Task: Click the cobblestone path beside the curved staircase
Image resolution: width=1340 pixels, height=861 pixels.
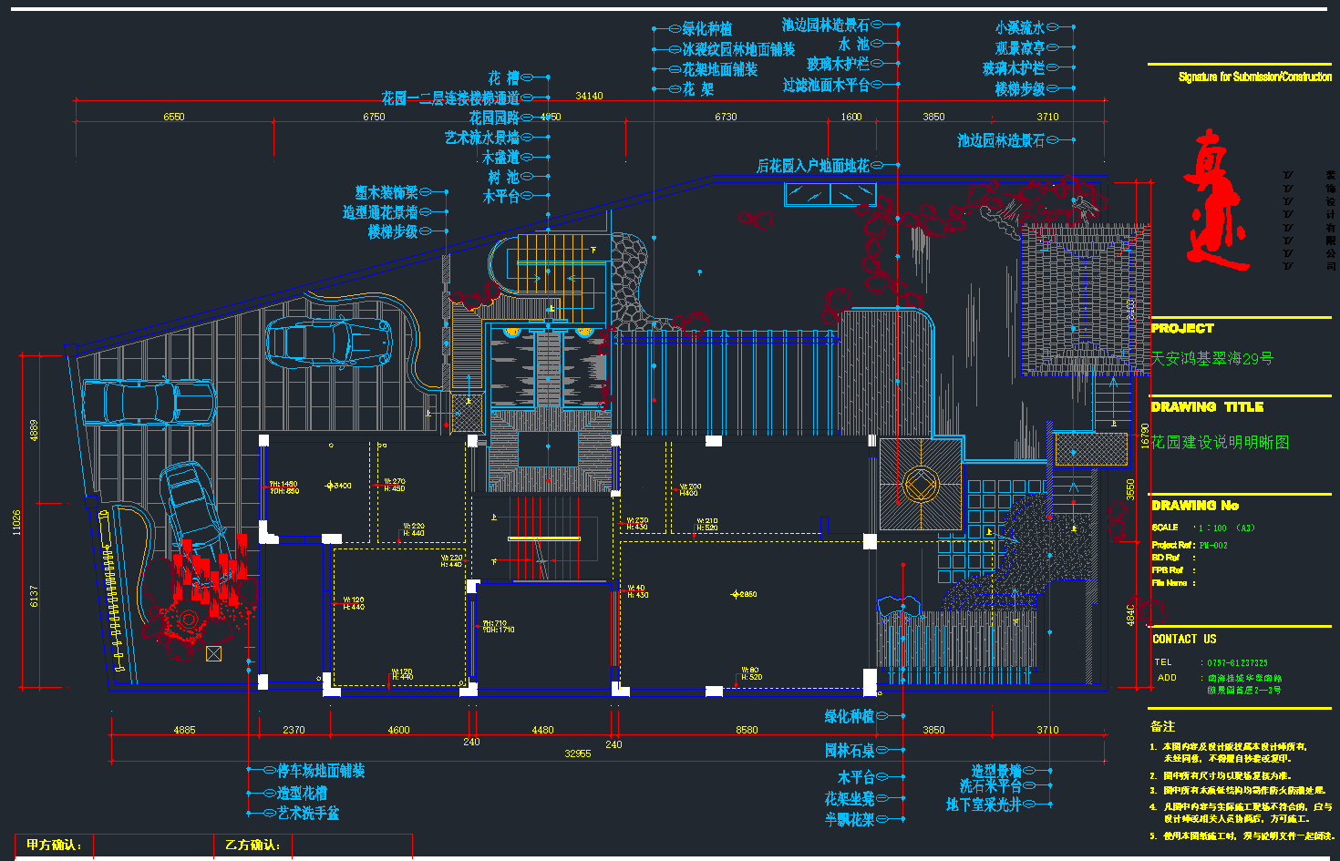Action: 629,278
